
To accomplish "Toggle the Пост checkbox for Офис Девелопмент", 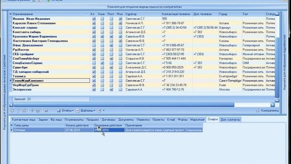I will tap(111, 46).
